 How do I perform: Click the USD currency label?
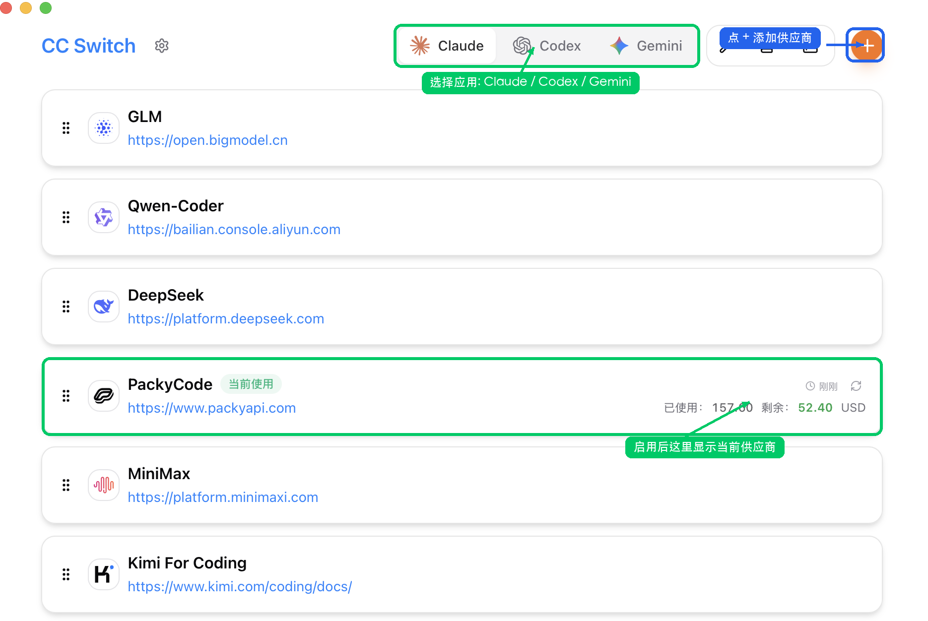point(854,408)
